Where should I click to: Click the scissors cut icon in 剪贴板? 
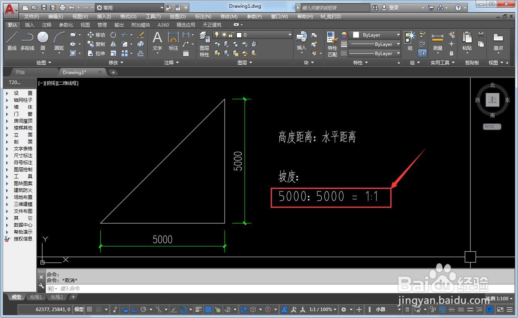click(481, 35)
